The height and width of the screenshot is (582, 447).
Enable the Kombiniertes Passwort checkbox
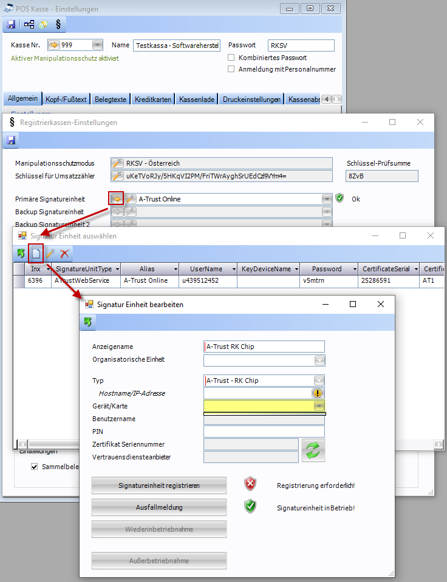pos(231,58)
